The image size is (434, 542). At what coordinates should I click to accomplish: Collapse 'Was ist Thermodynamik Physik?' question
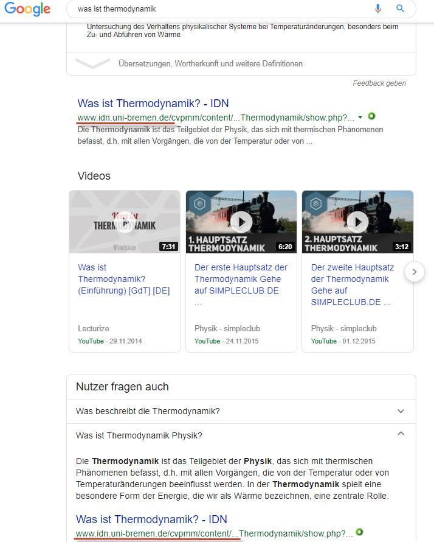(241, 435)
